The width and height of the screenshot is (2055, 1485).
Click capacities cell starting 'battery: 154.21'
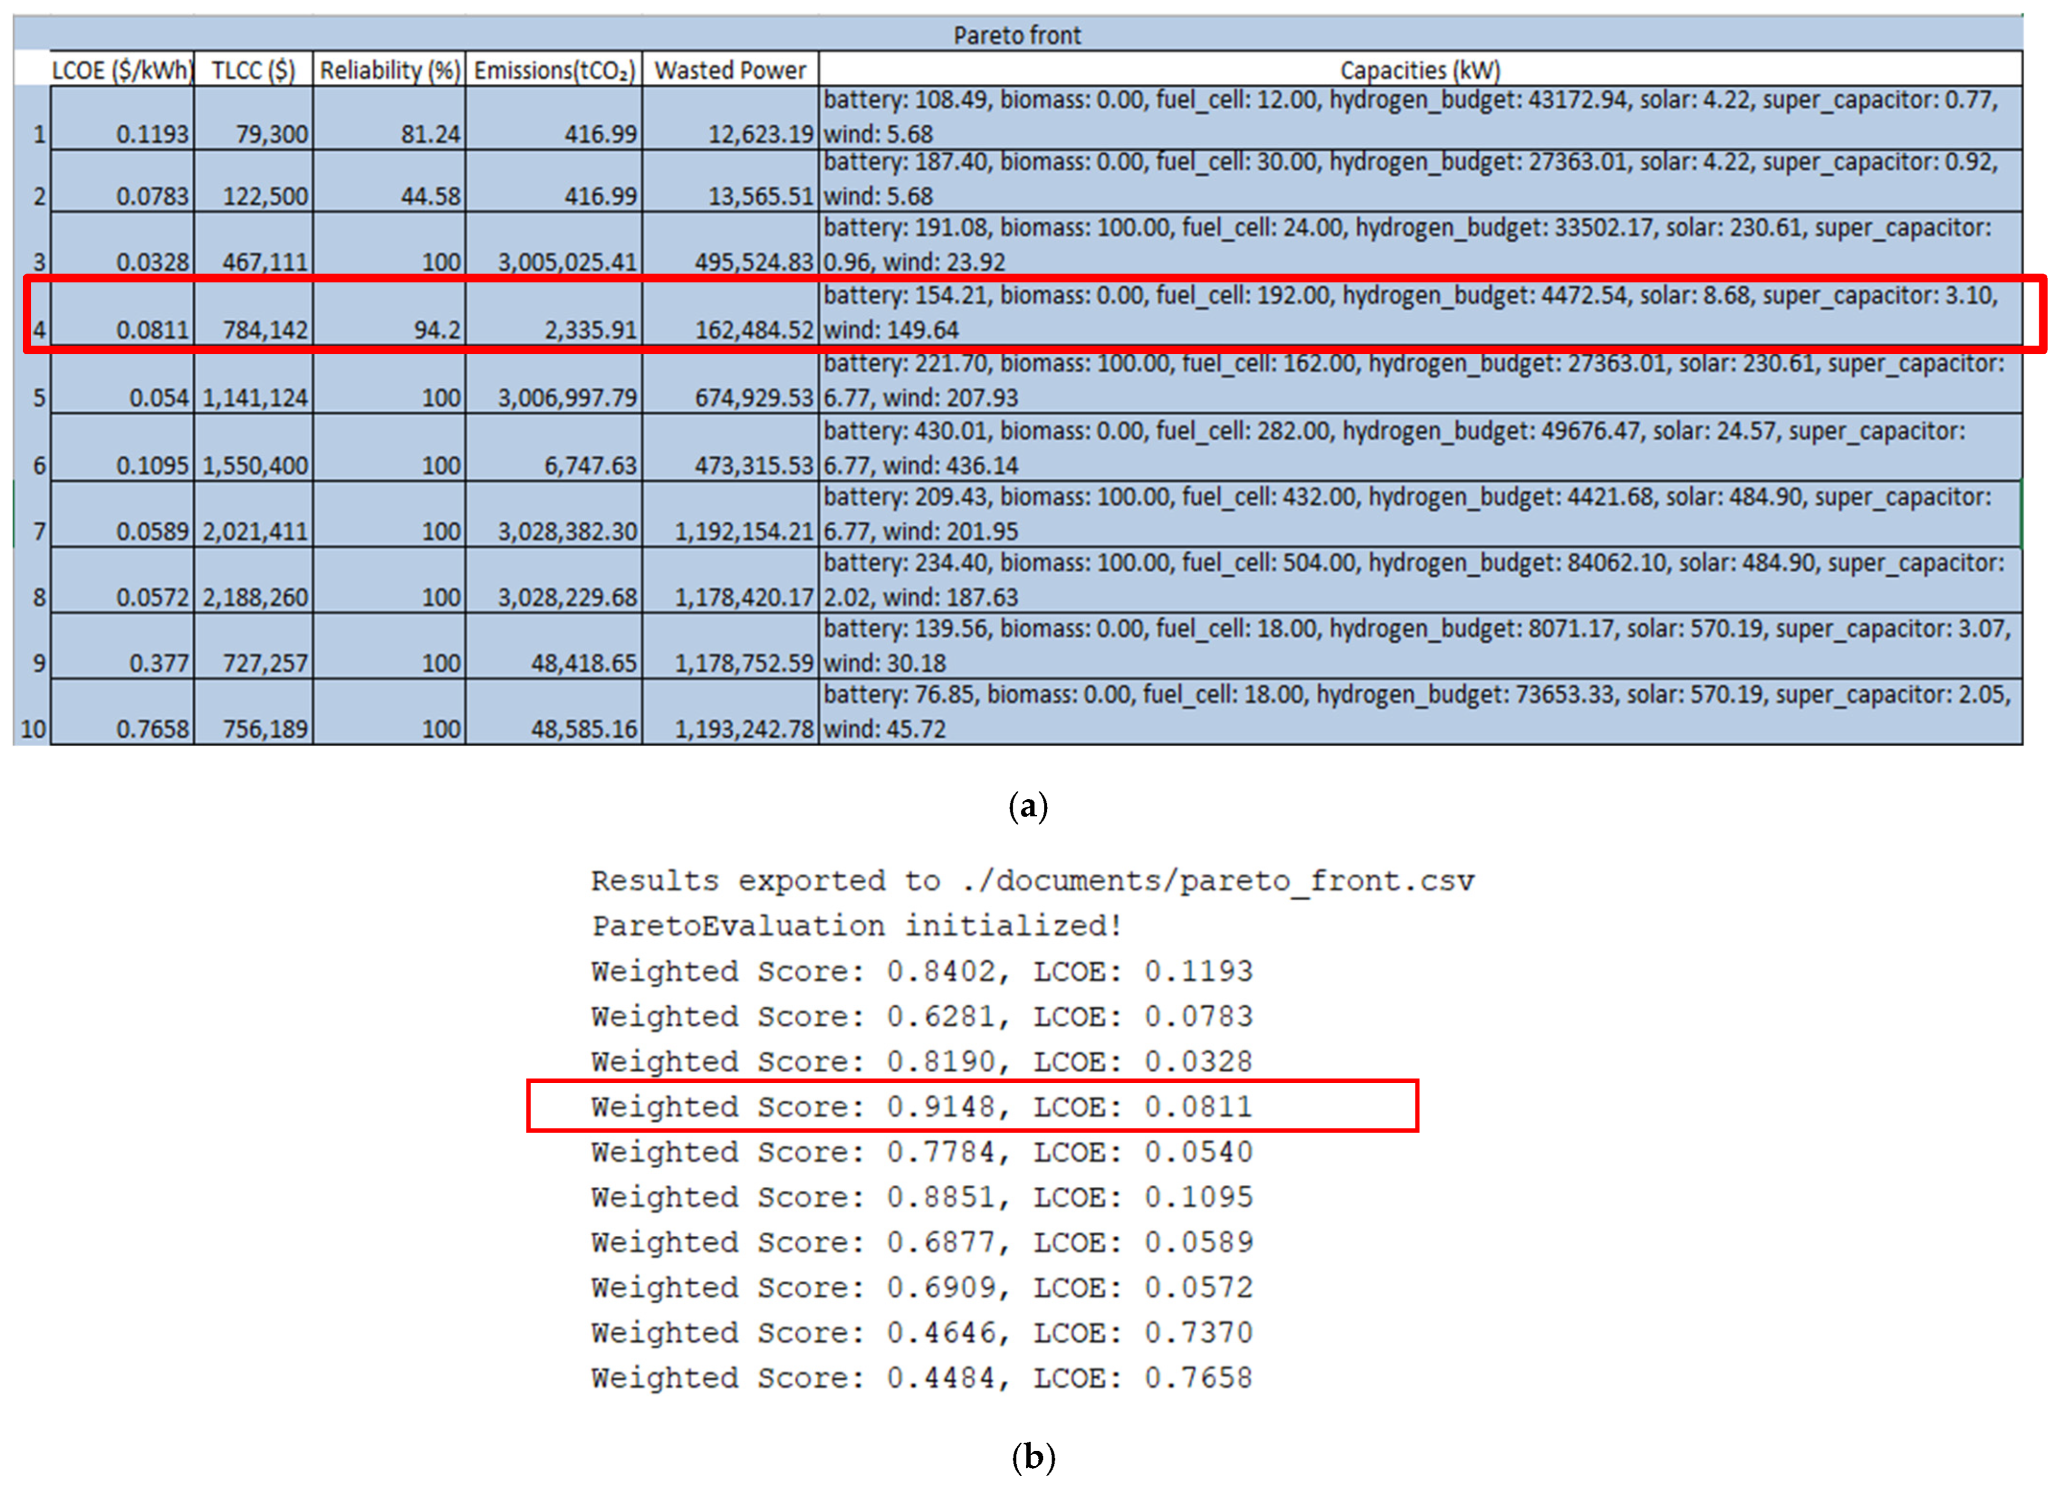pyautogui.click(x=1420, y=312)
